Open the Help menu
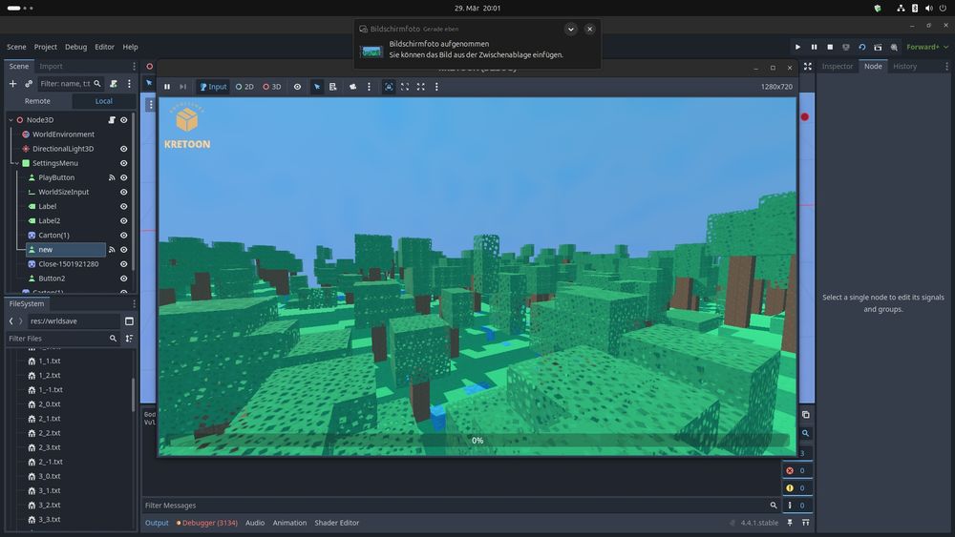This screenshot has width=955, height=537. [x=130, y=47]
